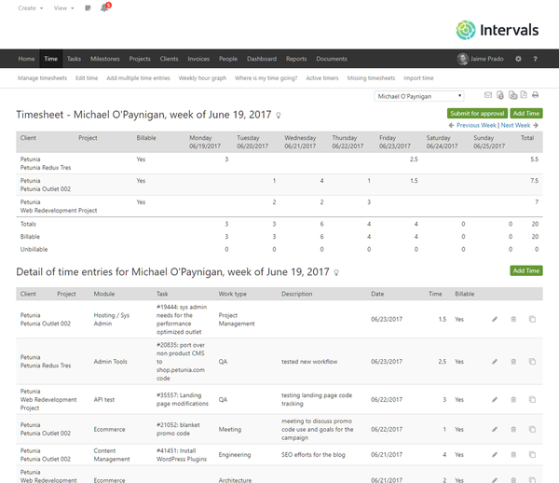Image resolution: width=559 pixels, height=483 pixels.
Task: Click Add Time button in Detail section
Action: (x=526, y=270)
